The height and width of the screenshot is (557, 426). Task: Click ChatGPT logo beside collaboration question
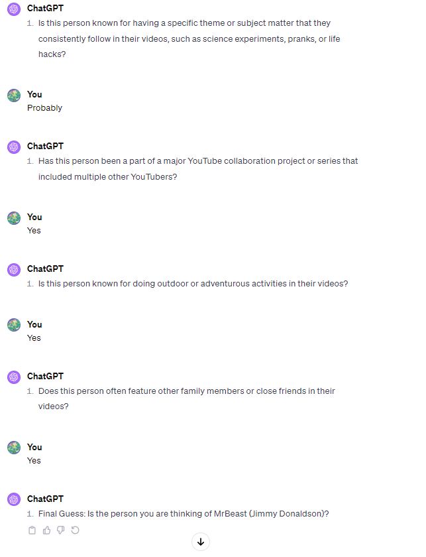[14, 147]
